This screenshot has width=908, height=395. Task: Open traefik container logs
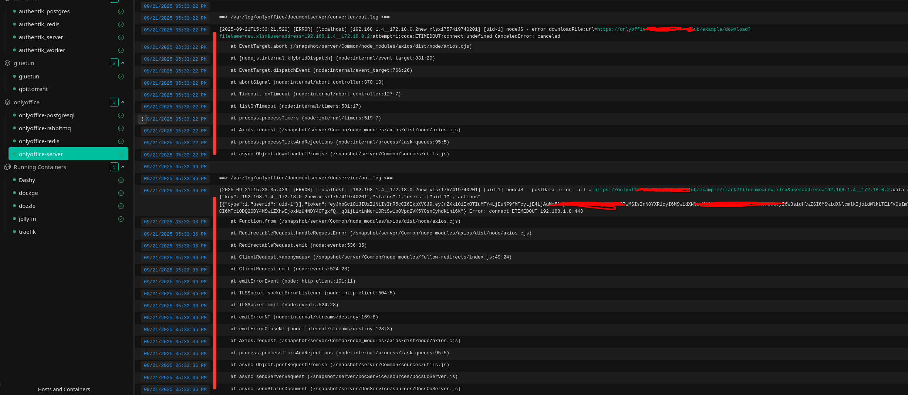pyautogui.click(x=27, y=232)
